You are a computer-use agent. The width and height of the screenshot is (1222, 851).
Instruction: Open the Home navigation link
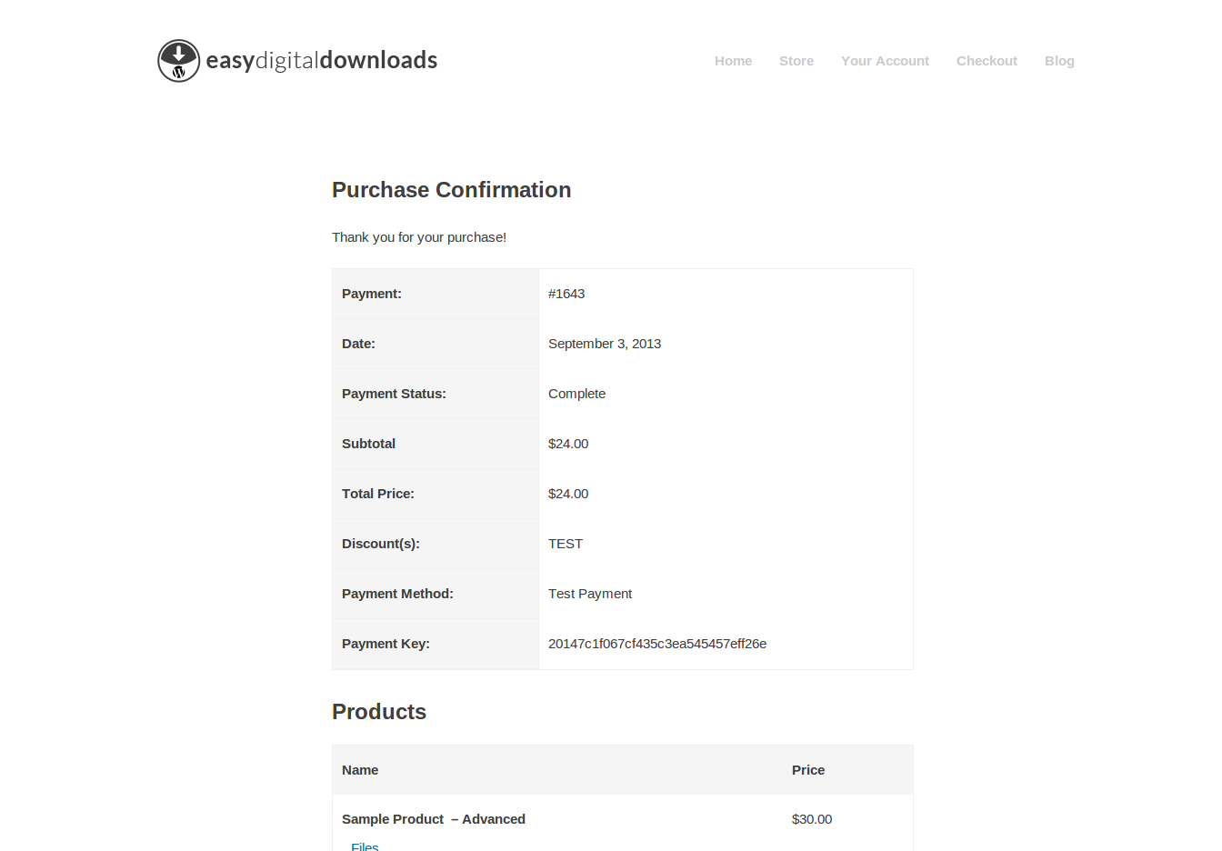733,61
